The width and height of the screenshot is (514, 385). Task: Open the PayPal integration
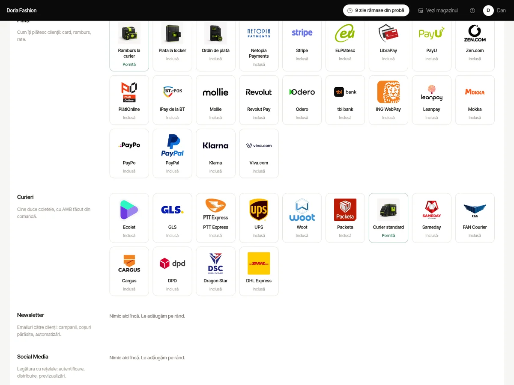[x=173, y=154]
